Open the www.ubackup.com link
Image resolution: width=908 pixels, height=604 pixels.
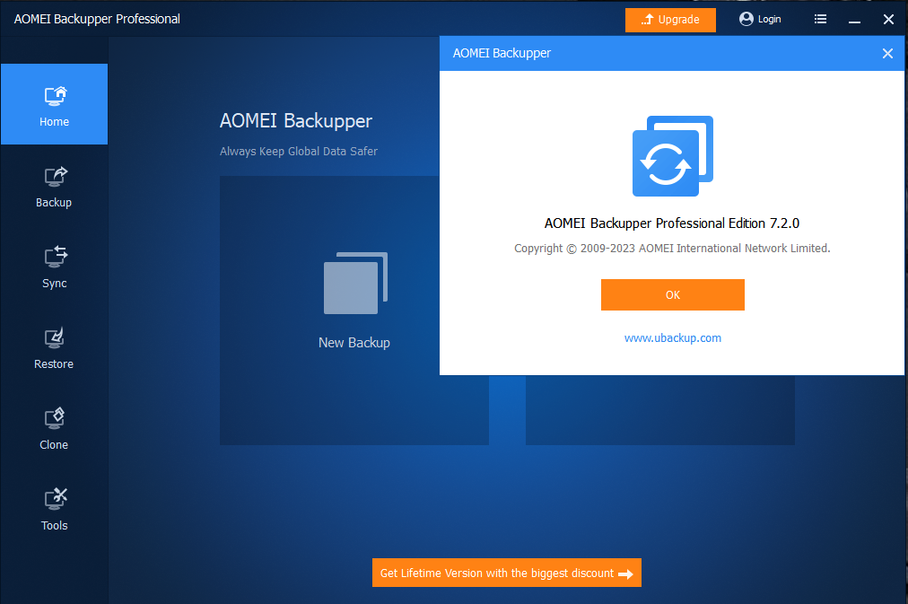672,338
